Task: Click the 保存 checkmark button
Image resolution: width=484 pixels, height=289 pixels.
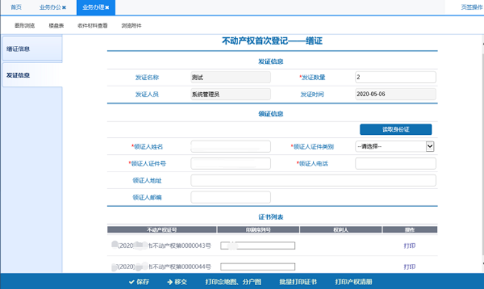Action: click(x=139, y=282)
